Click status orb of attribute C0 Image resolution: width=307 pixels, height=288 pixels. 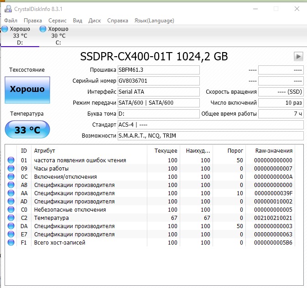coord(11,209)
